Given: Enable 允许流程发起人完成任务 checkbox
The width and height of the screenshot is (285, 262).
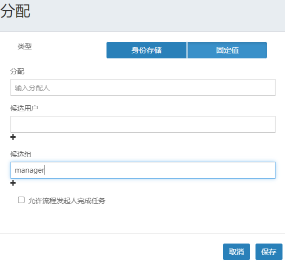Looking at the screenshot, I should pos(21,200).
